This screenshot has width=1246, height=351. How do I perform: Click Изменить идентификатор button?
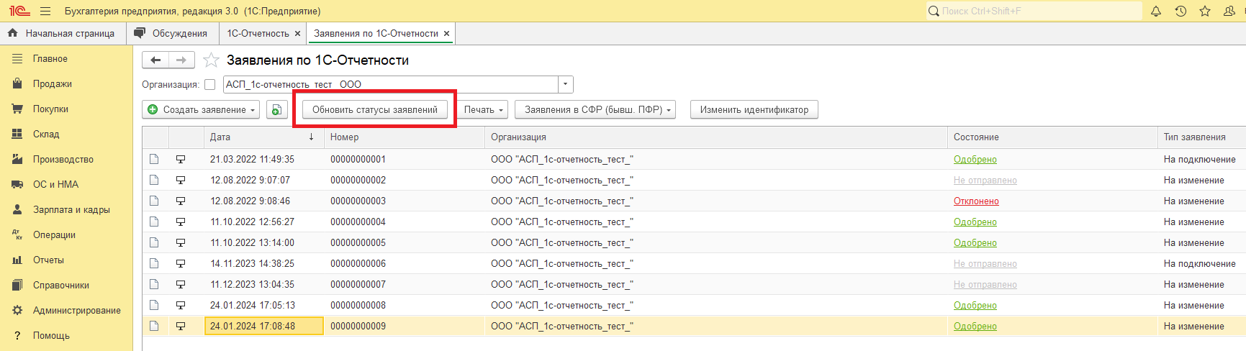pos(754,109)
